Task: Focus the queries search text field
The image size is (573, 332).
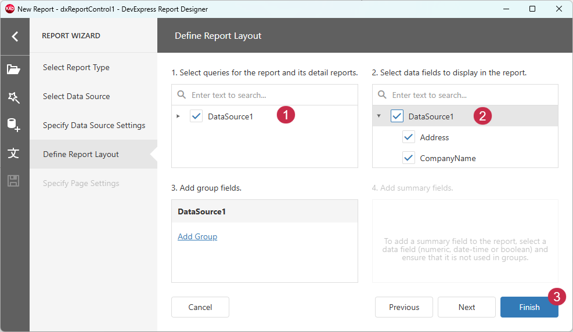Action: coord(265,95)
